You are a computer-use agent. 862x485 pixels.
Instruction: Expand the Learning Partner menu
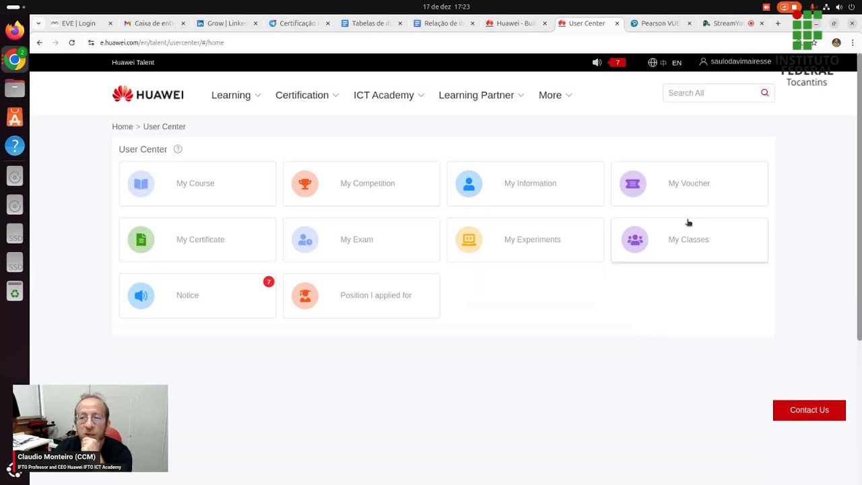point(481,95)
